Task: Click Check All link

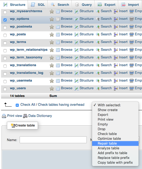Action: [28, 104]
